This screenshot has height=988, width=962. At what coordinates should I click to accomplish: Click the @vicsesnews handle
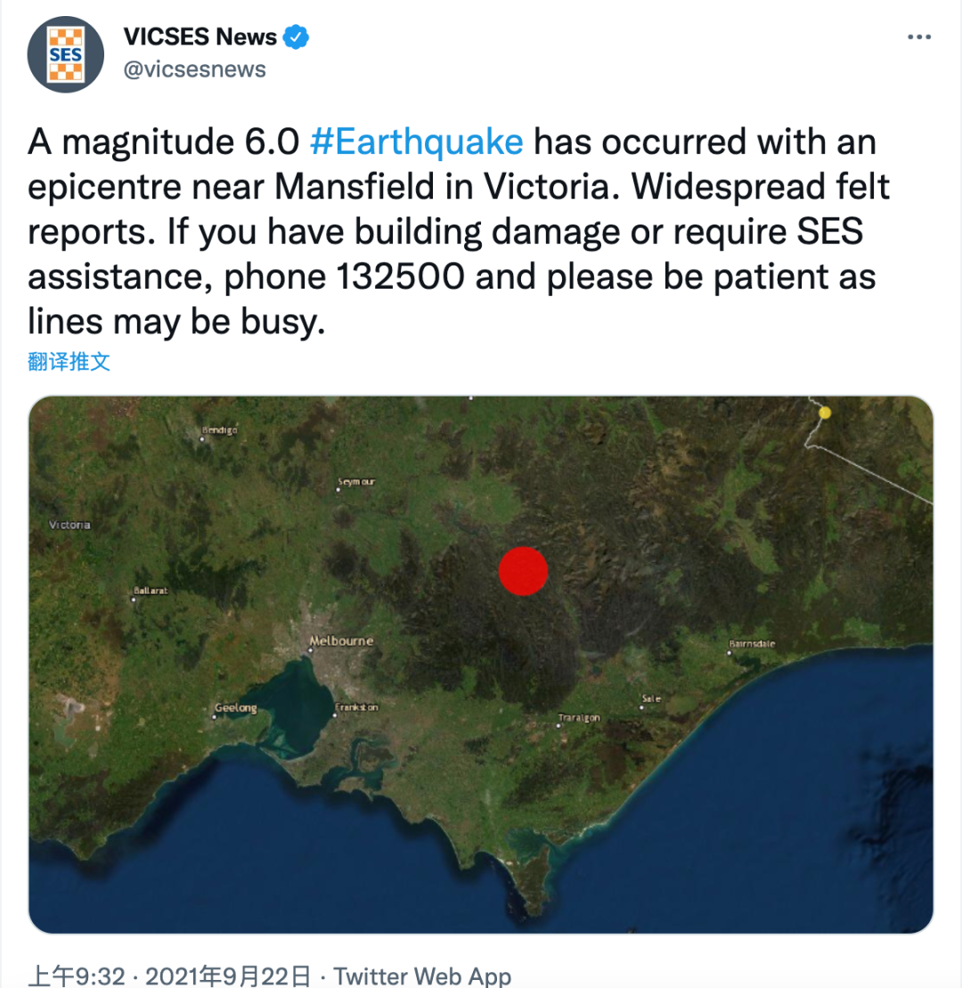pos(194,69)
